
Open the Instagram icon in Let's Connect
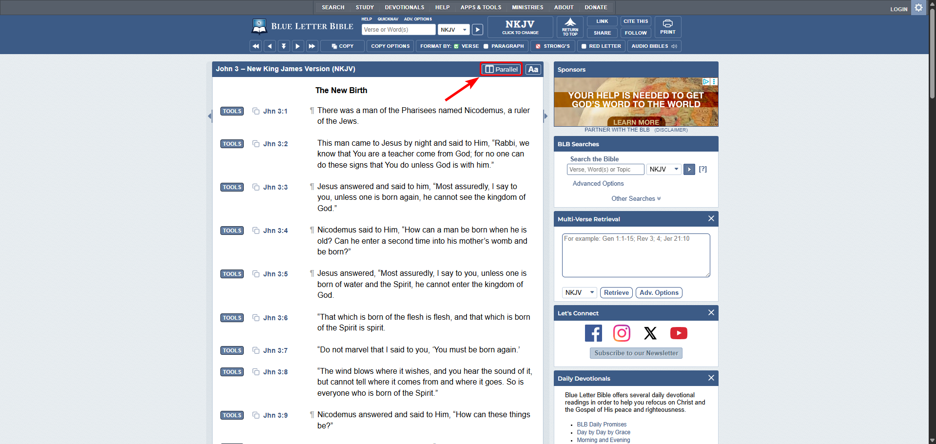(x=622, y=333)
